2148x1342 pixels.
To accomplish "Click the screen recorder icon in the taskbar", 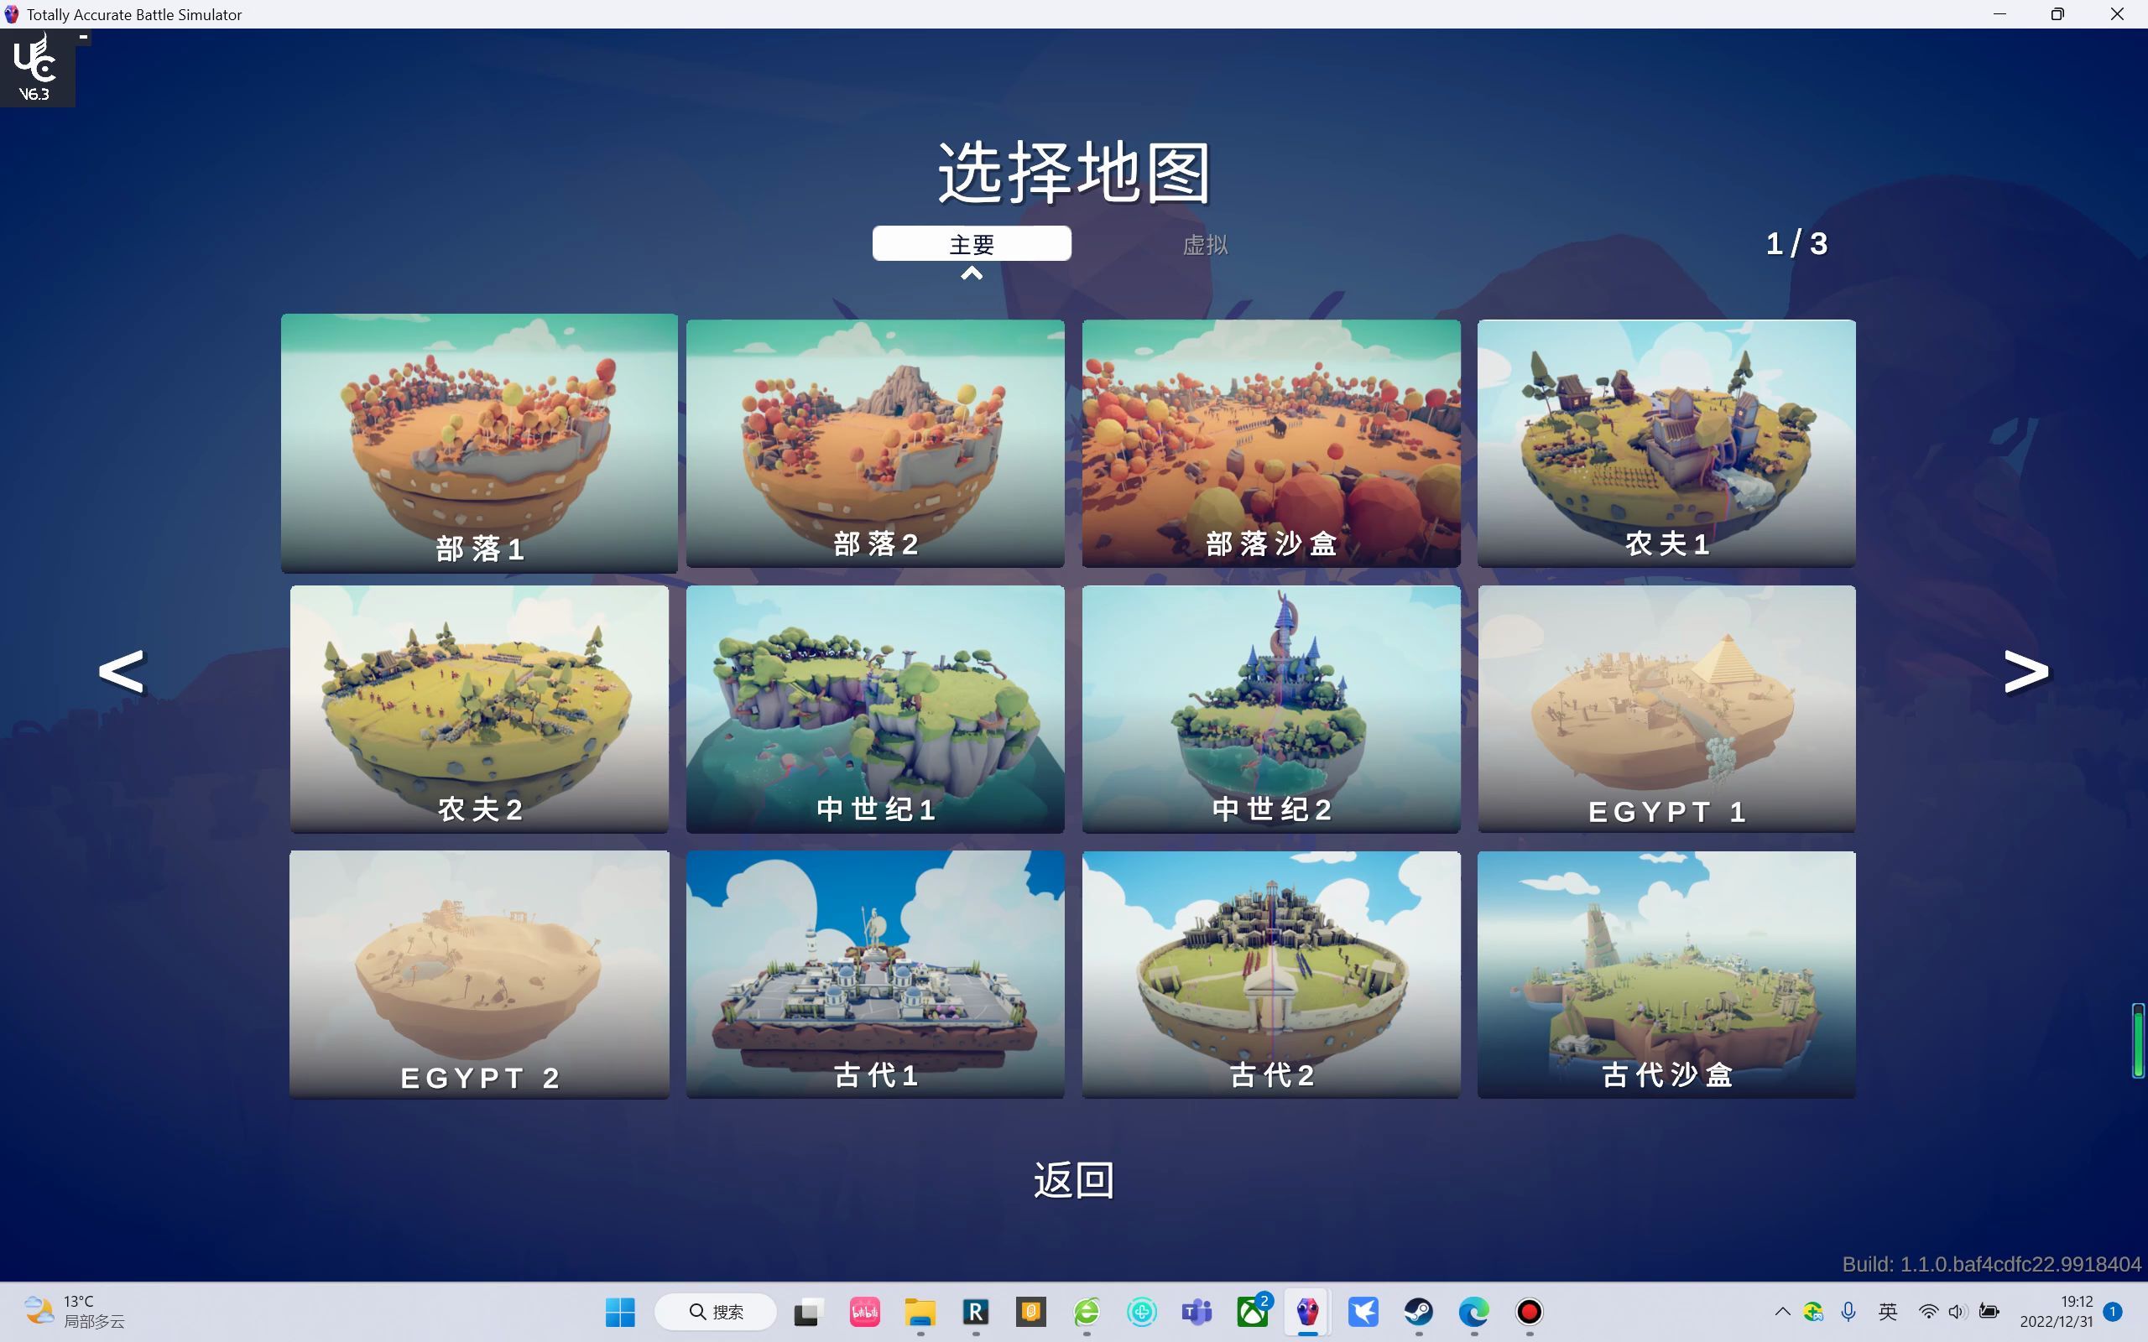I will (1529, 1312).
